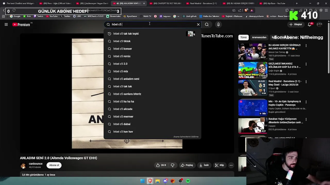Viewport: 330px width, 185px height.
Task: Open GTA 5 'GEÇİLMESİ İMKANSIZ' video thumbnail
Action: coord(253,70)
